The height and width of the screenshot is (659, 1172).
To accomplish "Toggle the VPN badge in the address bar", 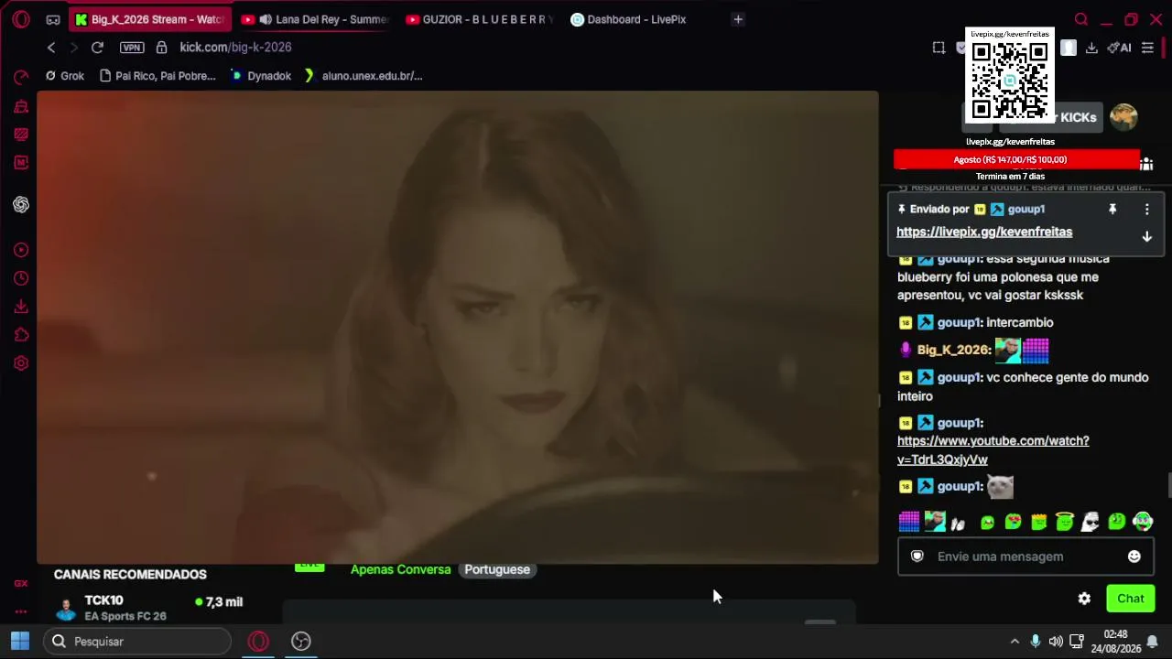I will 132,48.
